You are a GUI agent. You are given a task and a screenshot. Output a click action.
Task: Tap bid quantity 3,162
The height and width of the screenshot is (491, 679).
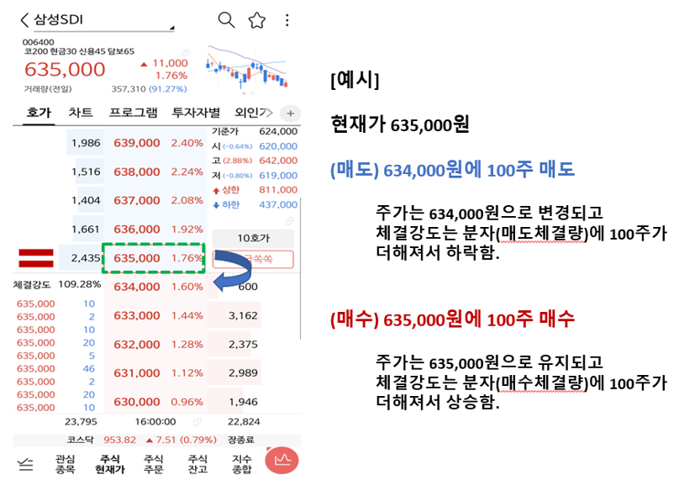tap(243, 315)
